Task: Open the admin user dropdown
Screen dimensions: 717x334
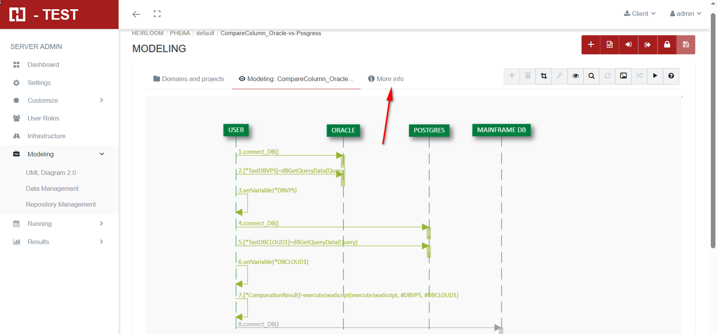Action: tap(685, 14)
